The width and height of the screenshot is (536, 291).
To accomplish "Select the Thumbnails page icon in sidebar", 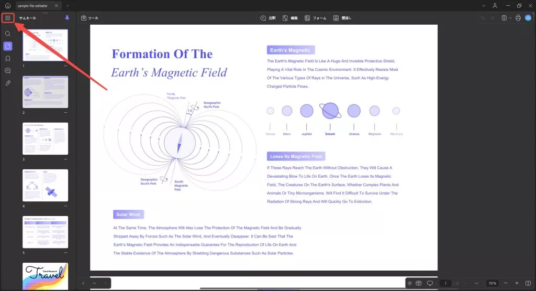I will pos(7,46).
